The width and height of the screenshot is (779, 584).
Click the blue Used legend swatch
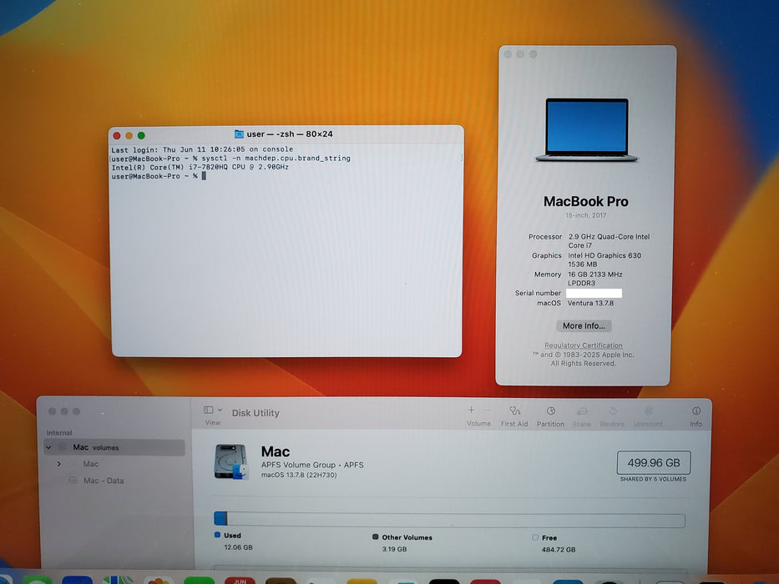(x=217, y=535)
